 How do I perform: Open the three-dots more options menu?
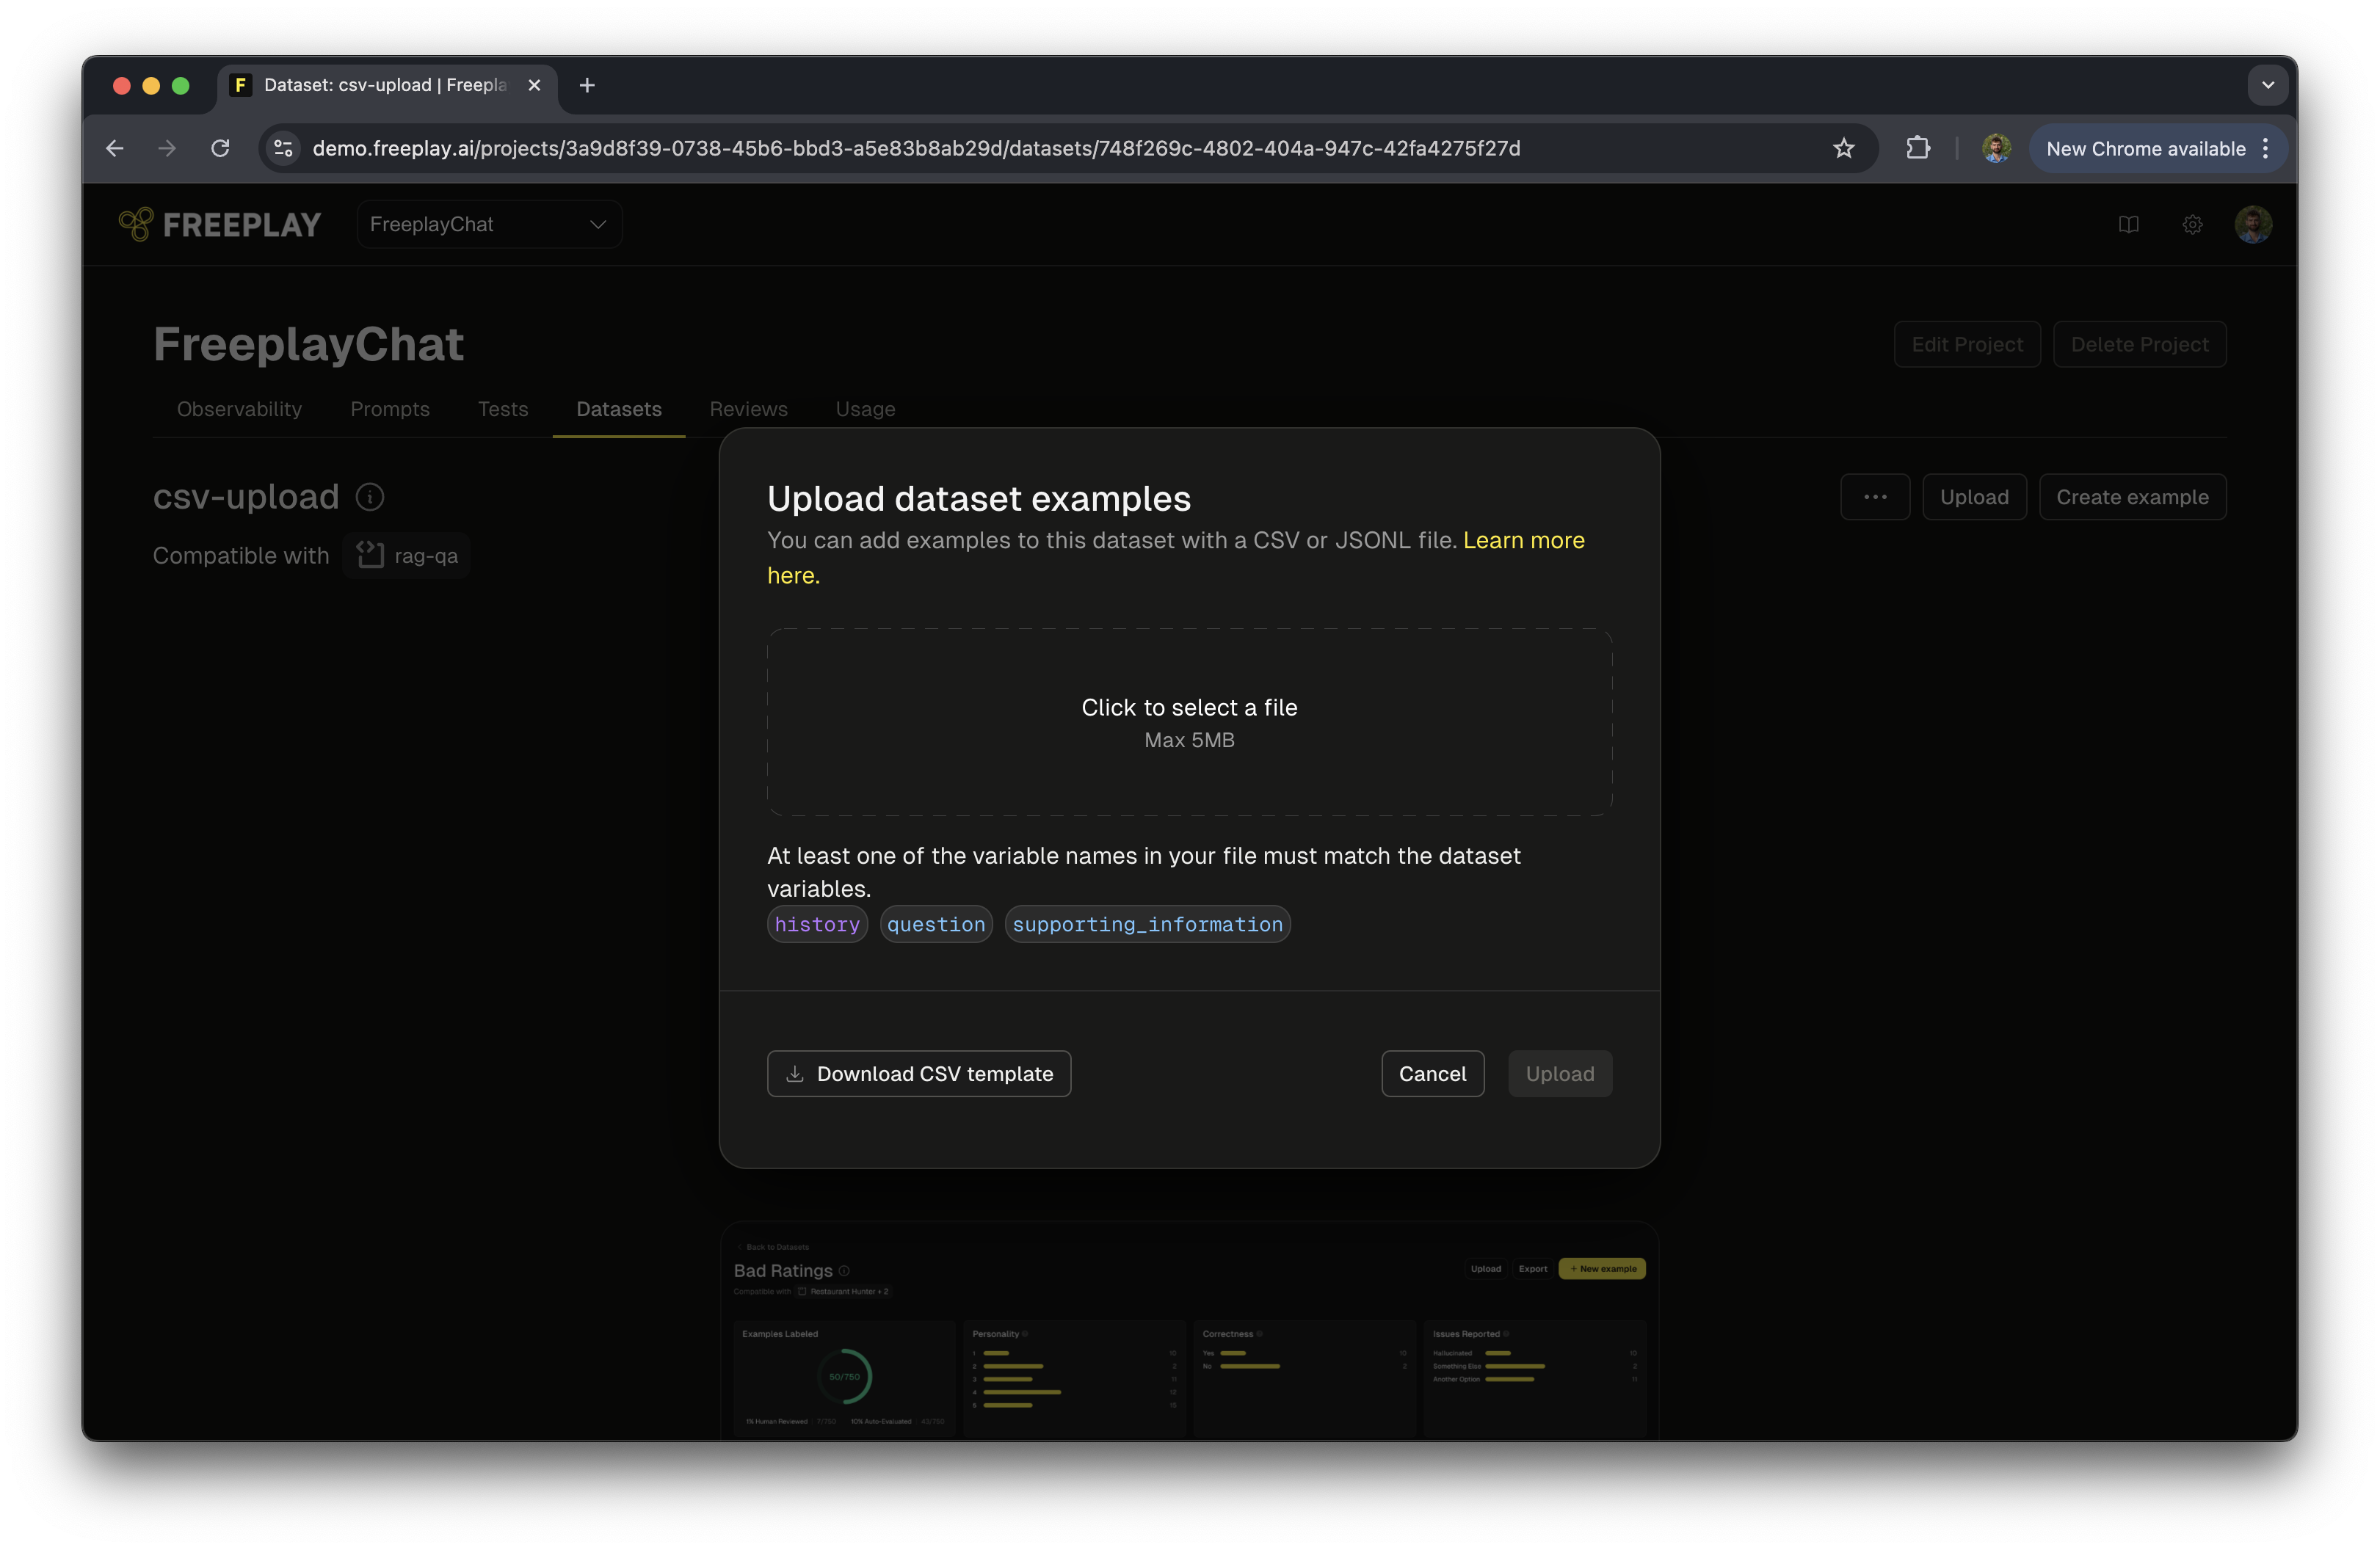coord(1874,497)
